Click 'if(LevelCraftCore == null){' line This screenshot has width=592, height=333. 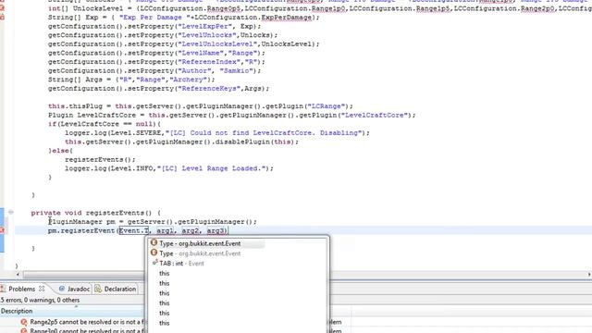click(105, 124)
